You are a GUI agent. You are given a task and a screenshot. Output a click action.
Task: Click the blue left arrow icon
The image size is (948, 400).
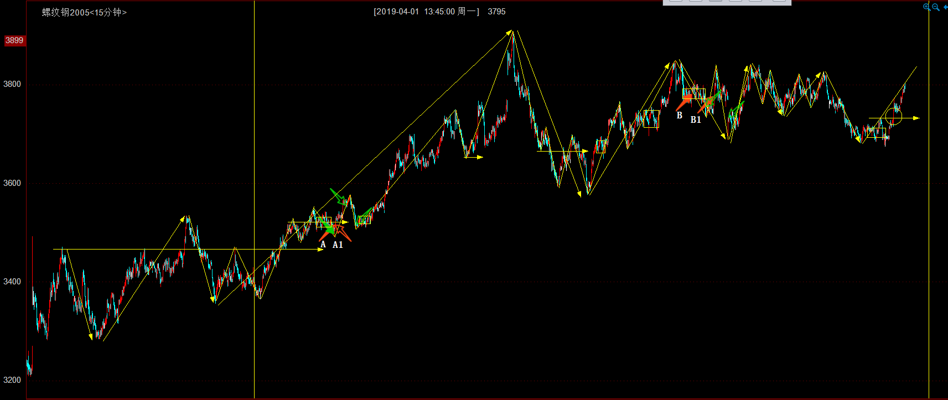[945, 7]
